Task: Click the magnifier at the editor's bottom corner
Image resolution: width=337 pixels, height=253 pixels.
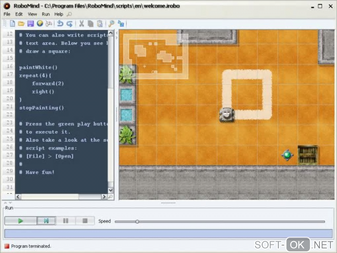Action: (x=110, y=196)
